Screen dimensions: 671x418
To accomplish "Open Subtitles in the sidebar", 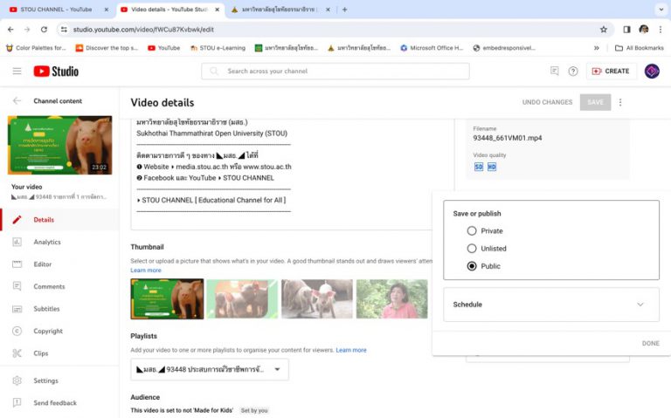I will tap(46, 309).
